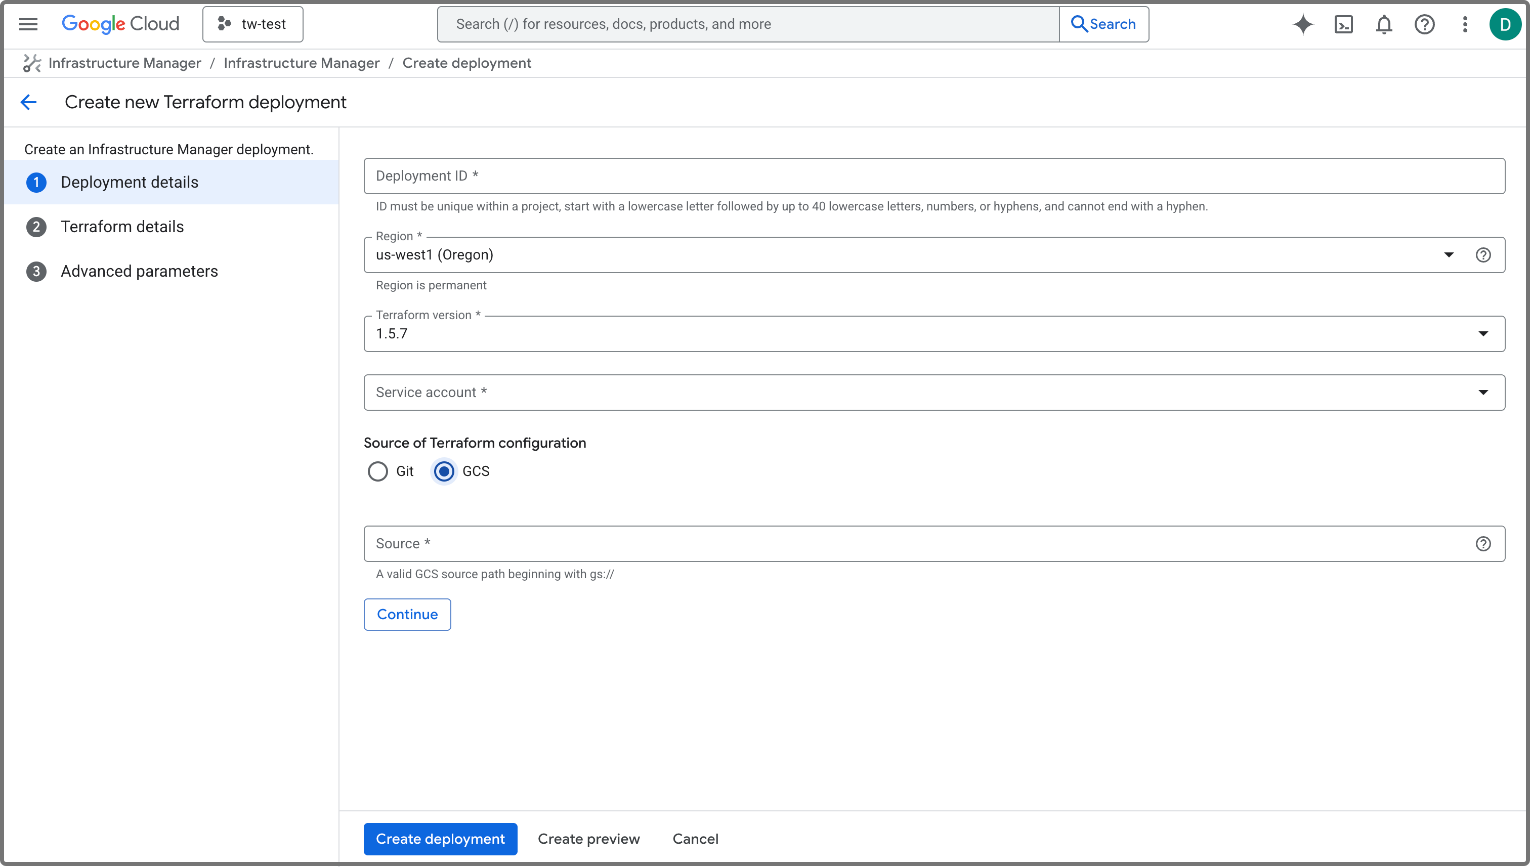Screen dimensions: 1530x867
Task: Click the back arrow to exit creation
Action: click(29, 102)
